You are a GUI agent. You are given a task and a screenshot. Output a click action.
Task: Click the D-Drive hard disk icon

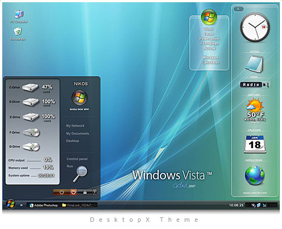(31, 102)
